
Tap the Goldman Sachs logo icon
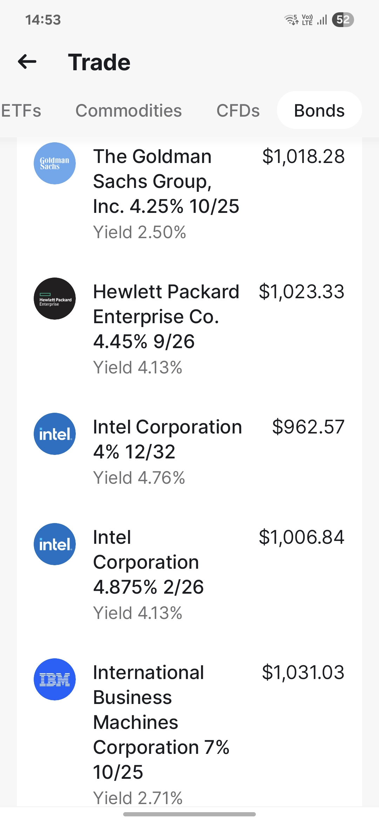coord(55,163)
